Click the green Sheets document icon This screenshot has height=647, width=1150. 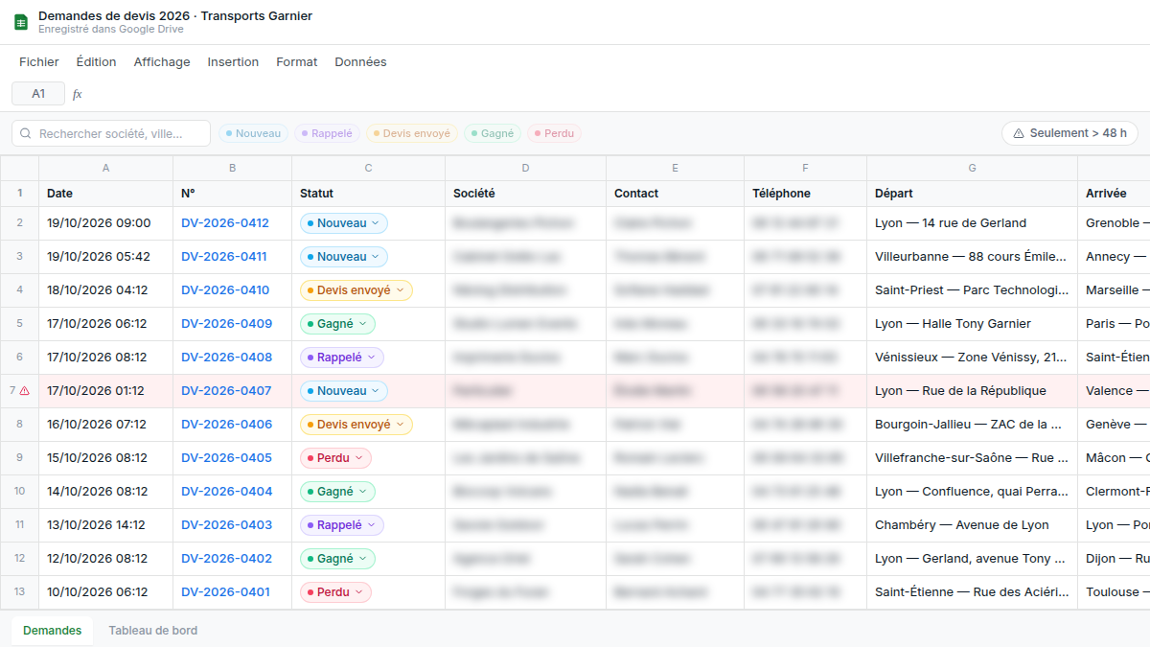click(21, 22)
